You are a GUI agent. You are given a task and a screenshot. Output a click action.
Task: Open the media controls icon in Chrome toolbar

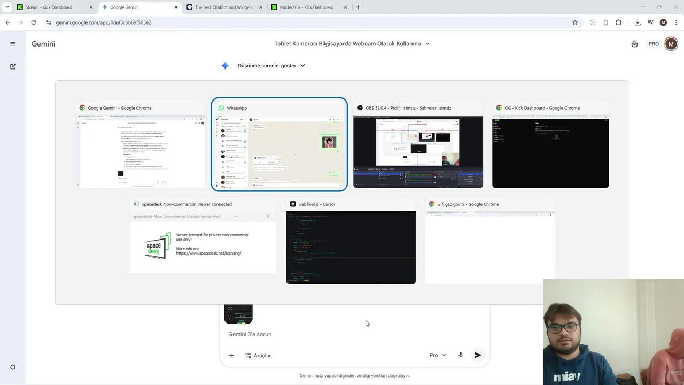[x=650, y=22]
